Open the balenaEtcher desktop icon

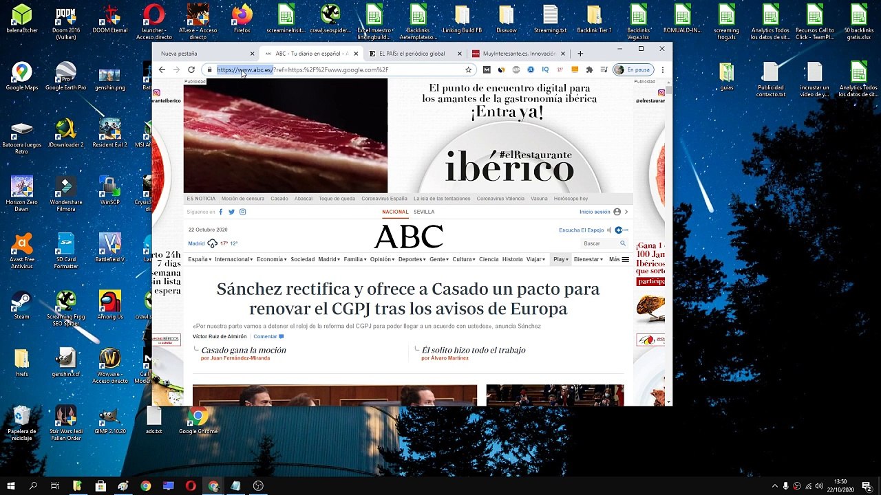point(21,19)
